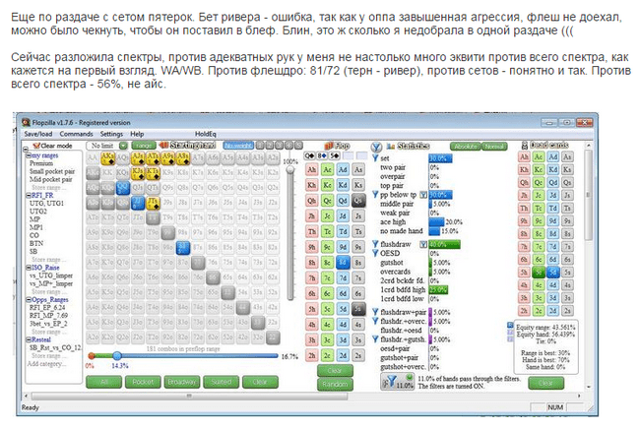Toggle the funnel left of 'pp below tp'
This screenshot has height=429, width=640.
click(375, 195)
